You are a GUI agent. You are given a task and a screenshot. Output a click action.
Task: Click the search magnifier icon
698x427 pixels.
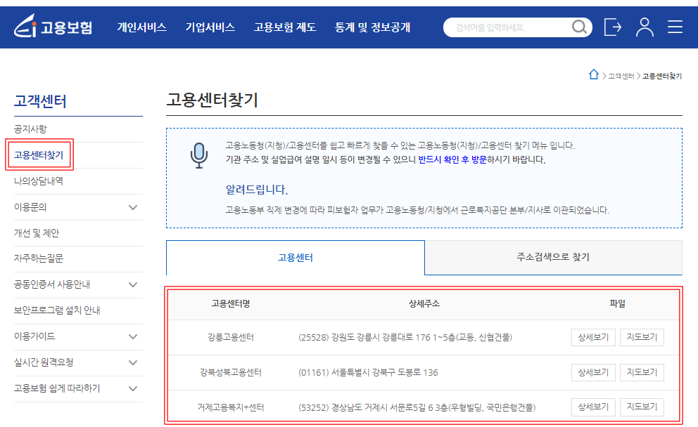(578, 27)
